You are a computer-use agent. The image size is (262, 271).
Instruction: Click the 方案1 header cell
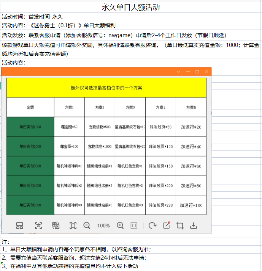click(x=69, y=107)
